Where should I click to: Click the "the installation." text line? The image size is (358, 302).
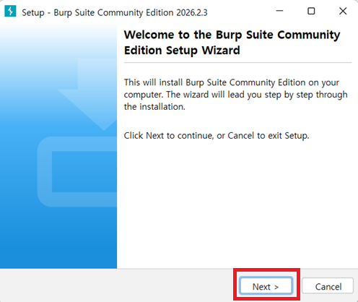pos(154,107)
